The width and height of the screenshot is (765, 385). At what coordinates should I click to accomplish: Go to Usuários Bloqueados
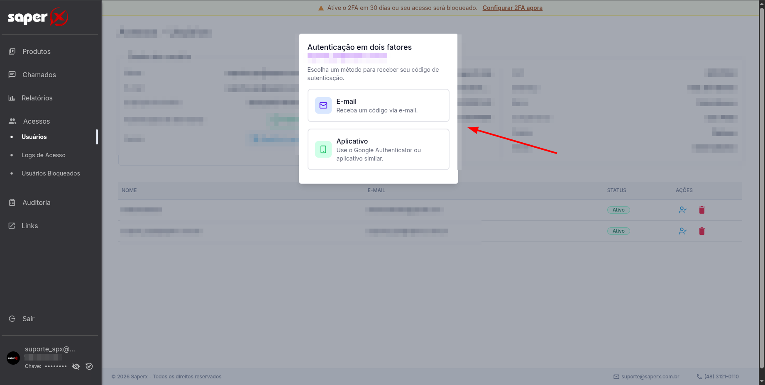(51, 173)
